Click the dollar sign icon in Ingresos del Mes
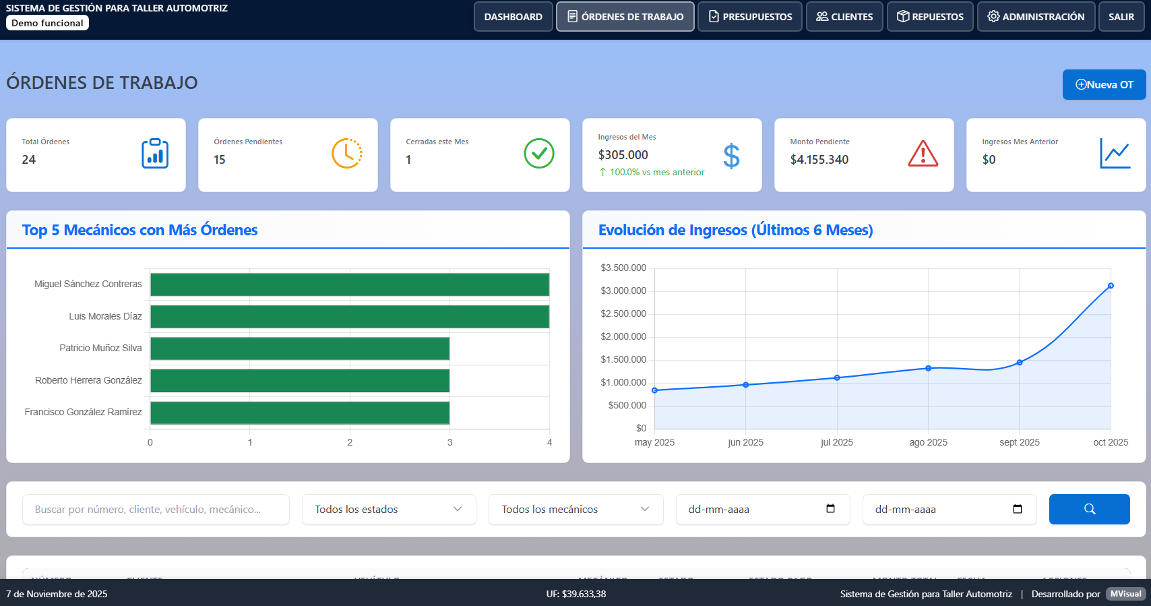1151x606 pixels. [731, 156]
